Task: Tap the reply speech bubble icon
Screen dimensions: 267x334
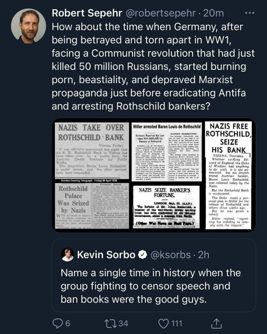Action: tap(59, 323)
